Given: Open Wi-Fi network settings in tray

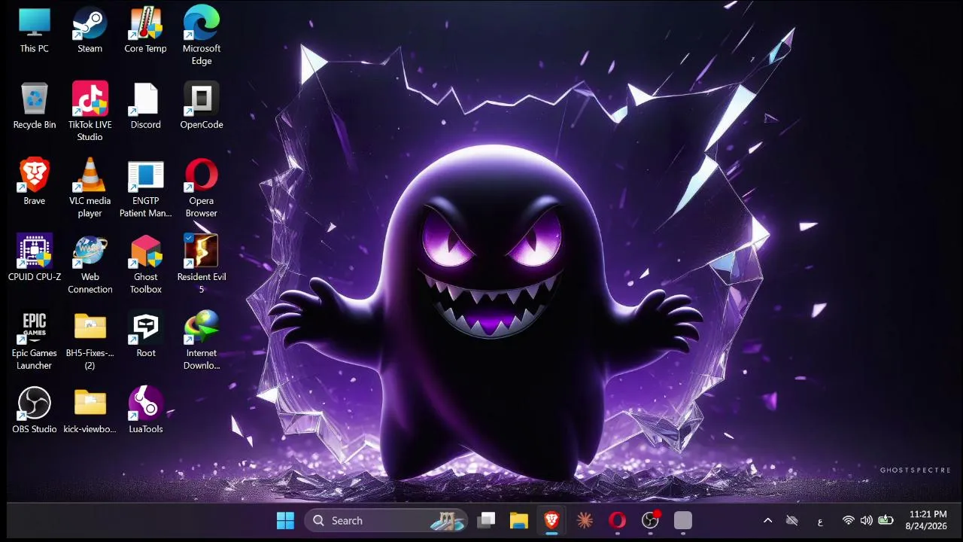Looking at the screenshot, I should (x=848, y=520).
